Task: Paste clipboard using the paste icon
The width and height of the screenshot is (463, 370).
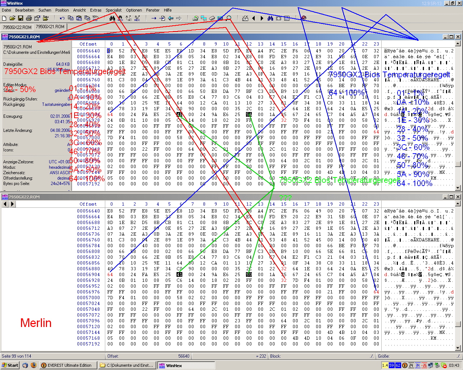Action: pos(79,18)
